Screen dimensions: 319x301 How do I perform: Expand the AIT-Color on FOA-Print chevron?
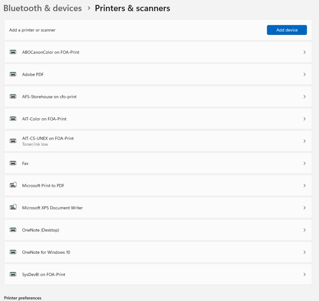304,119
